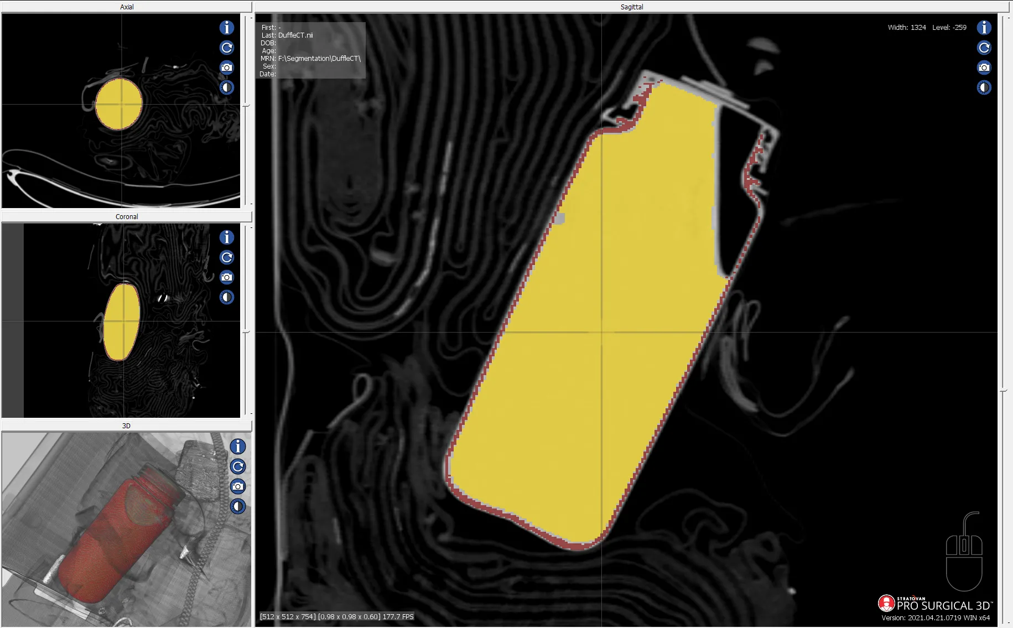Image resolution: width=1013 pixels, height=628 pixels.
Task: Click the Axial slice slider handle
Action: [x=247, y=105]
